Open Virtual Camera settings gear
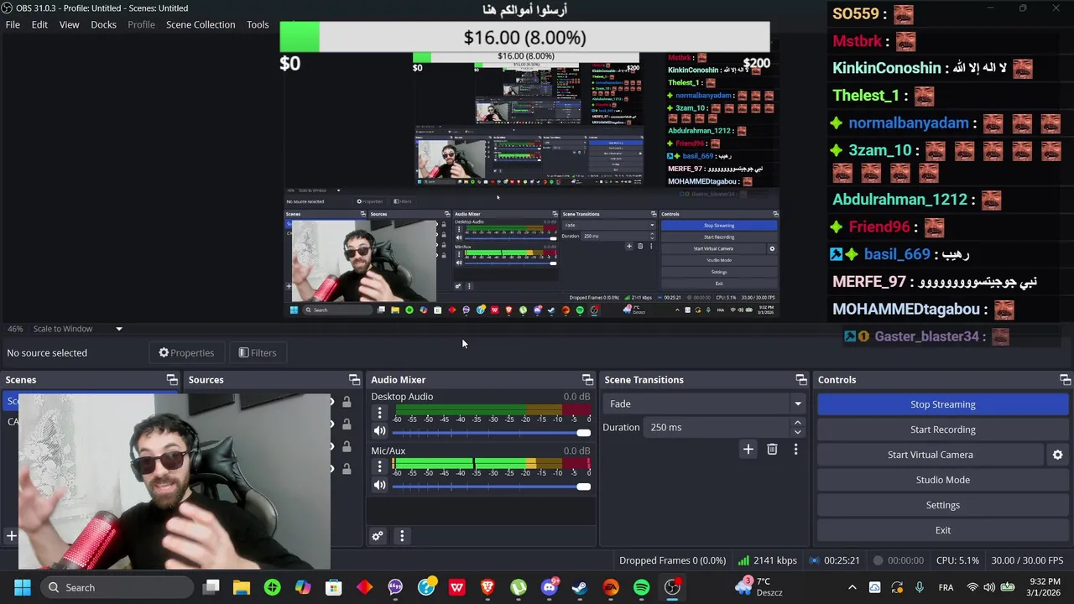Screen dimensions: 1074x604 click(1057, 455)
